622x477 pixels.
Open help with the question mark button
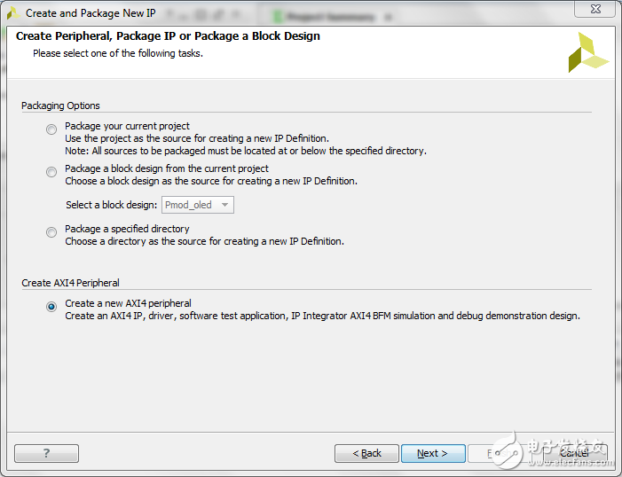[x=46, y=453]
